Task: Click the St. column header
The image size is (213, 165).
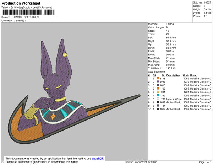Action: tap(163, 75)
